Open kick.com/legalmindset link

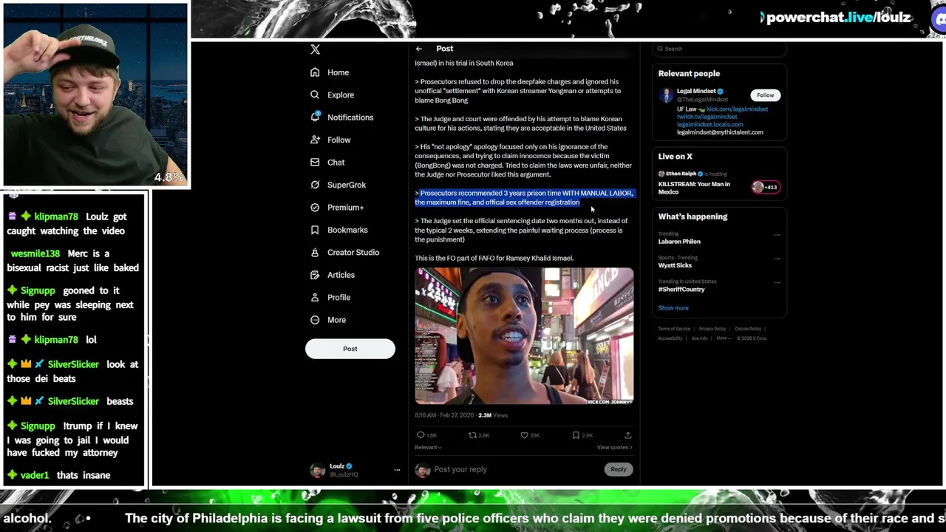pyautogui.click(x=737, y=109)
